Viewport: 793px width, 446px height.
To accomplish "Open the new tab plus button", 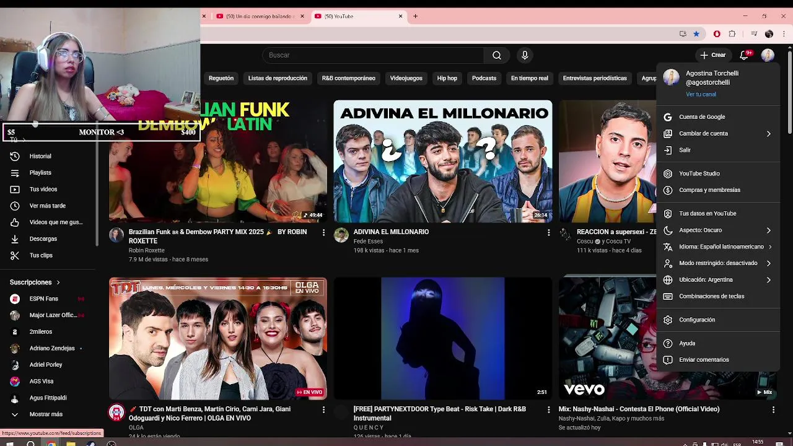I will (x=415, y=16).
